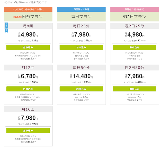
Task: Apply for the 毎日50分 plan
Action: (81, 89)
